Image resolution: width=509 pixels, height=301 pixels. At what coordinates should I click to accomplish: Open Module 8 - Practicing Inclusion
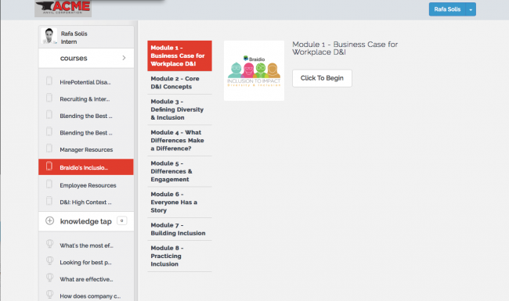coord(179,256)
